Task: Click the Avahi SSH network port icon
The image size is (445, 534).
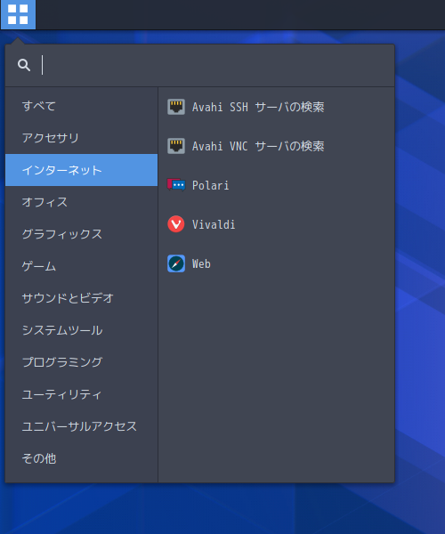Action: point(176,107)
